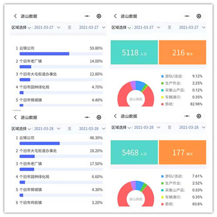This screenshot has width=217, height=217.
Task: Select 个旧市鸡街镇 row showing 3.20%
Action: coord(59,203)
